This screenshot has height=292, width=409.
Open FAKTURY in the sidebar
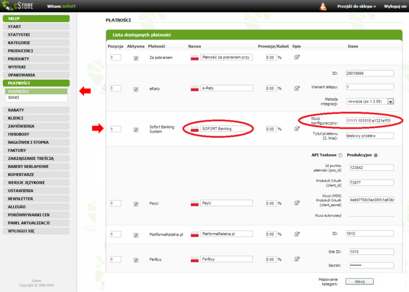36,150
